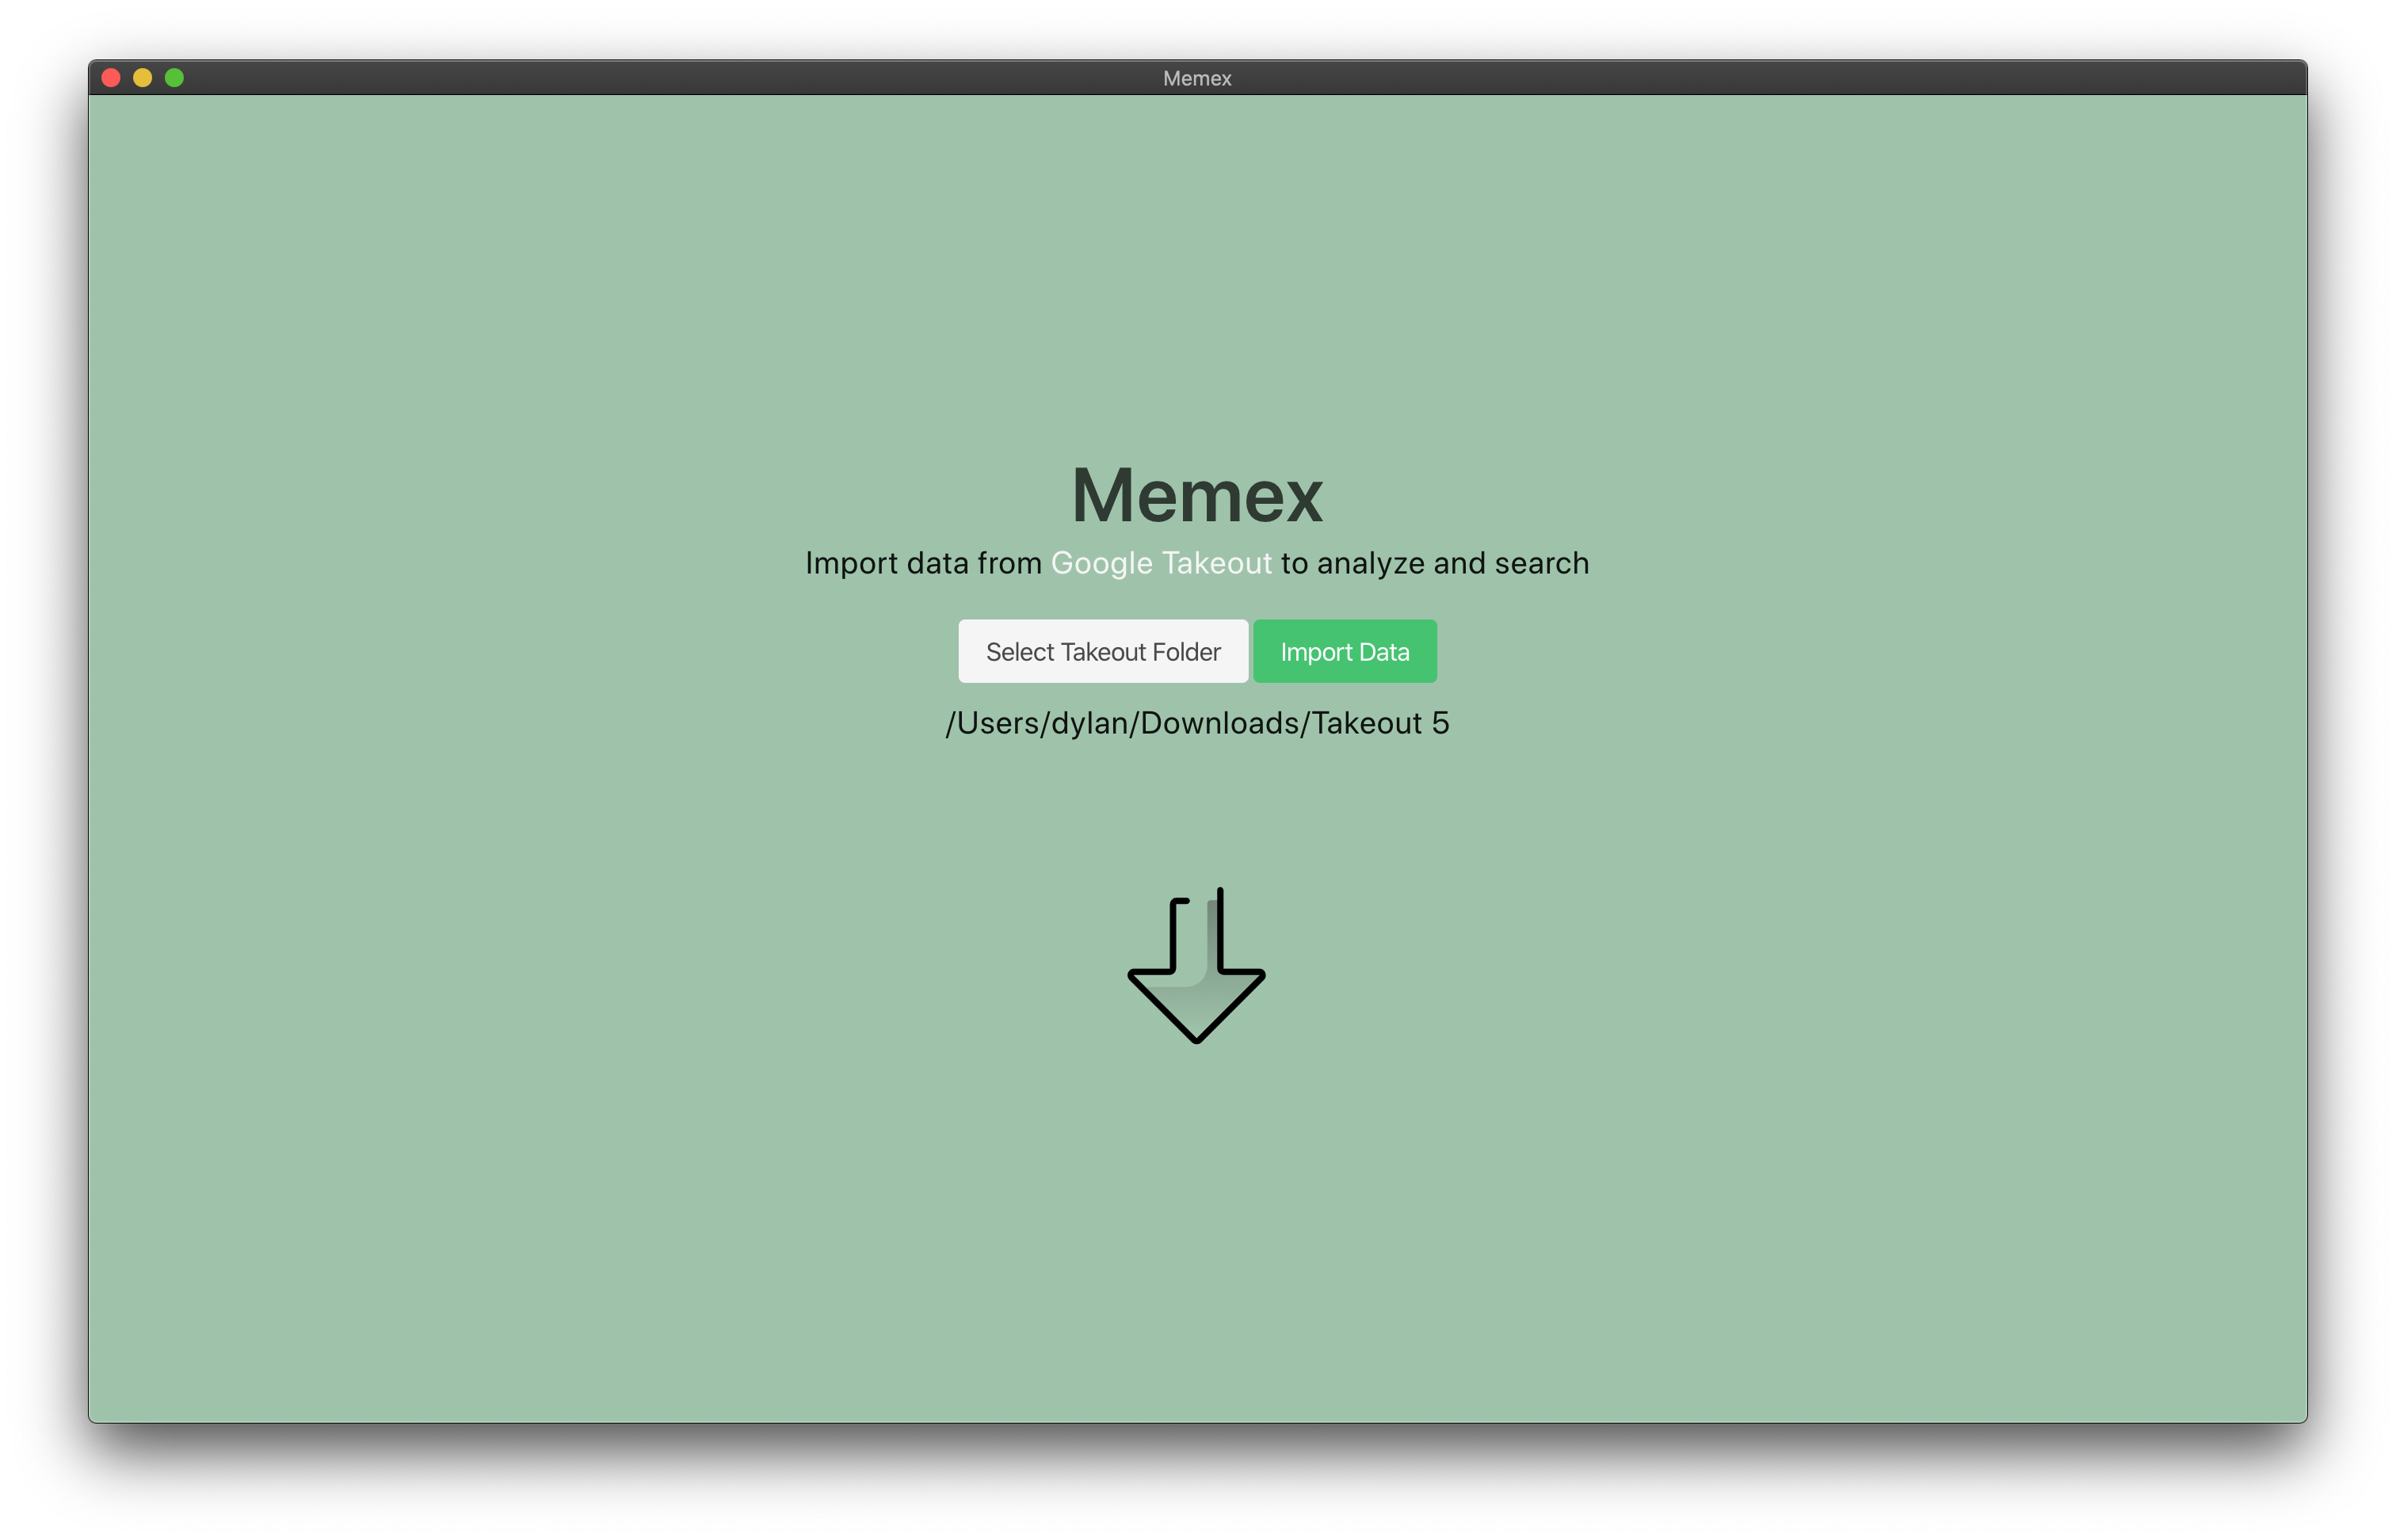Click the Memex title bar label

(x=1197, y=78)
